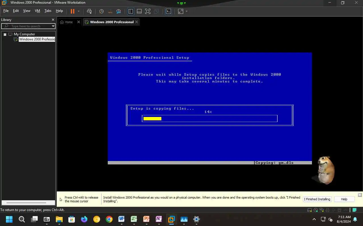Open File Explorer from the taskbar
This screenshot has height=226, width=363.
[59, 219]
